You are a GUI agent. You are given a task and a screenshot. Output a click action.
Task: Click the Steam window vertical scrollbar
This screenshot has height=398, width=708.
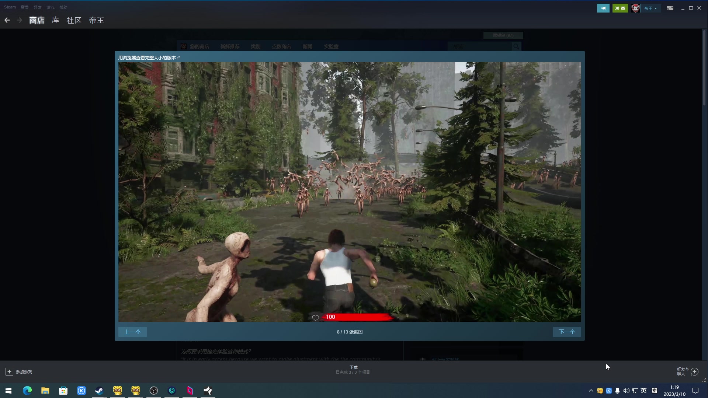pos(704,68)
